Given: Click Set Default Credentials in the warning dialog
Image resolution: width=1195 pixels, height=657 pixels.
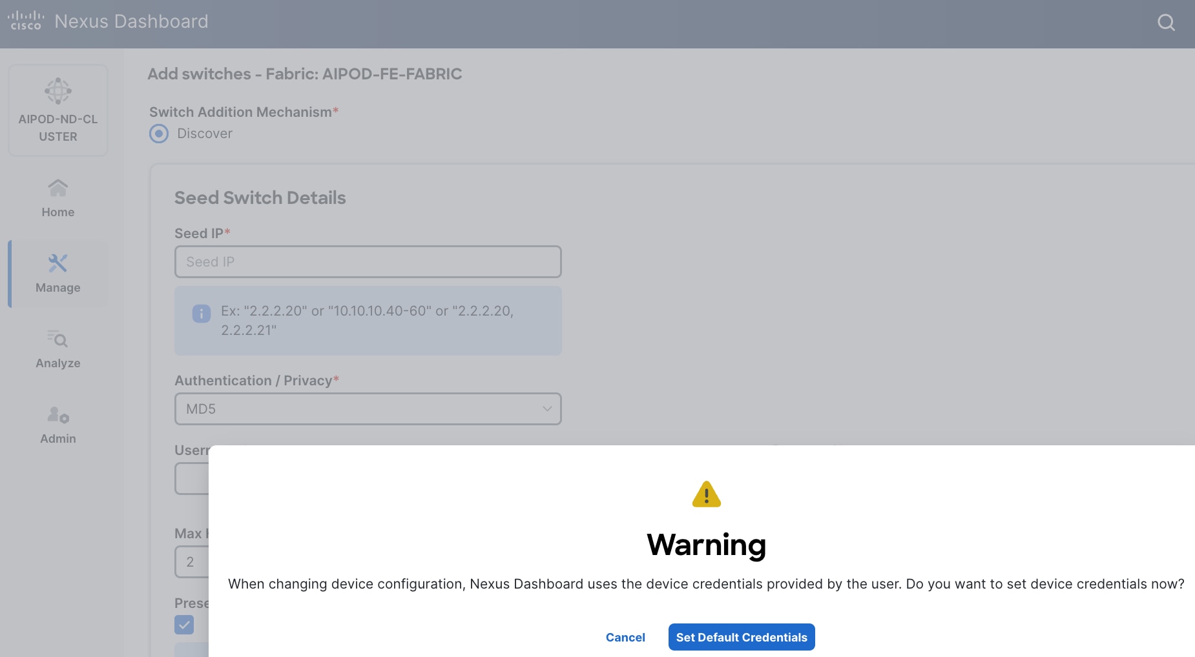Looking at the screenshot, I should (x=741, y=637).
